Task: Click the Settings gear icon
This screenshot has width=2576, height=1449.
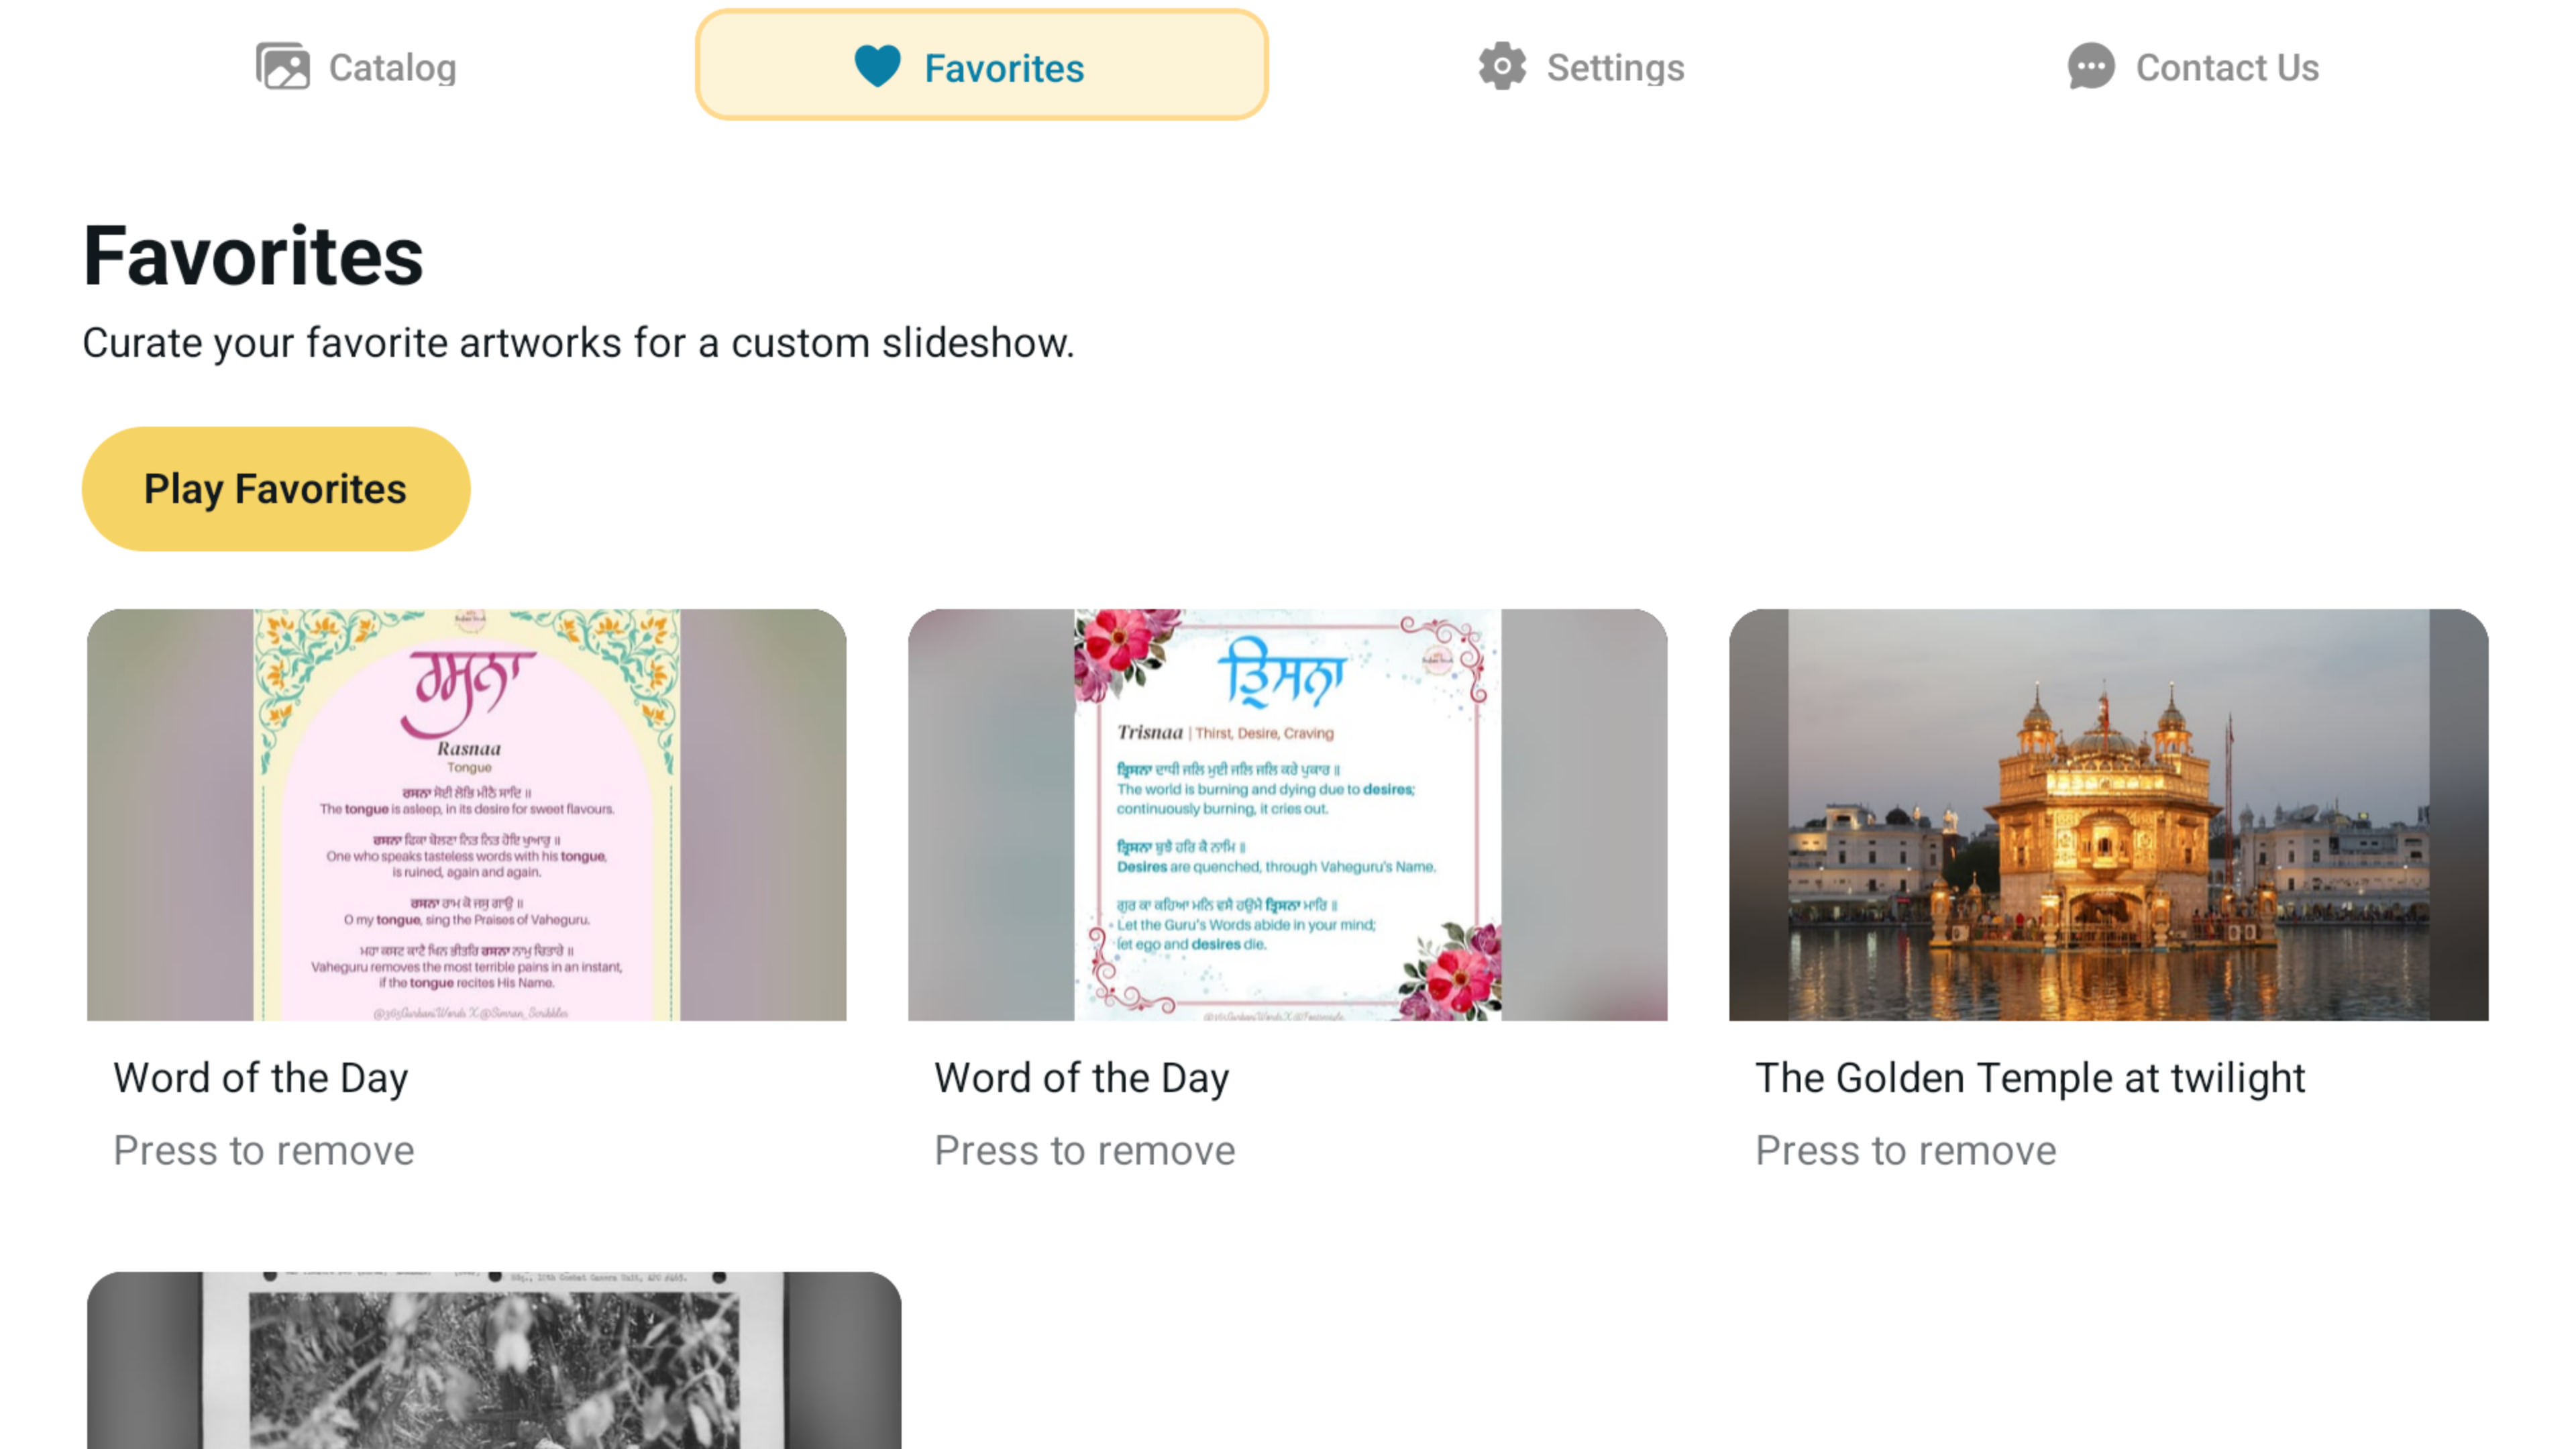Action: coord(1502,67)
